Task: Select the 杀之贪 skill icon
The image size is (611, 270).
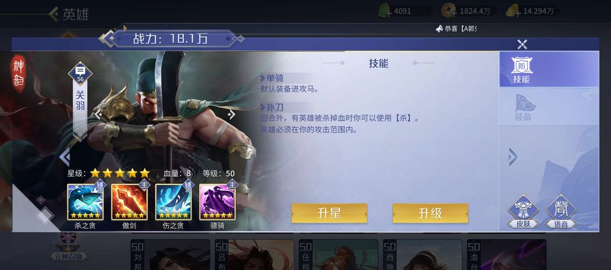Action: click(x=85, y=202)
